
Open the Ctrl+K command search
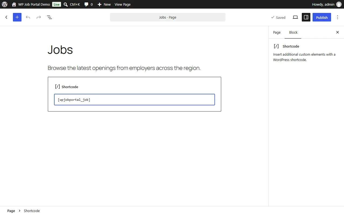[72, 4]
